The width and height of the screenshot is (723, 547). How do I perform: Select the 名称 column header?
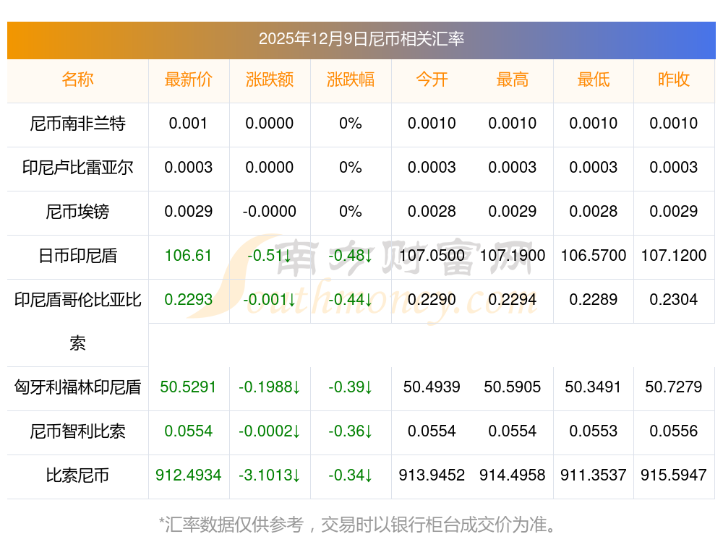[x=77, y=79]
